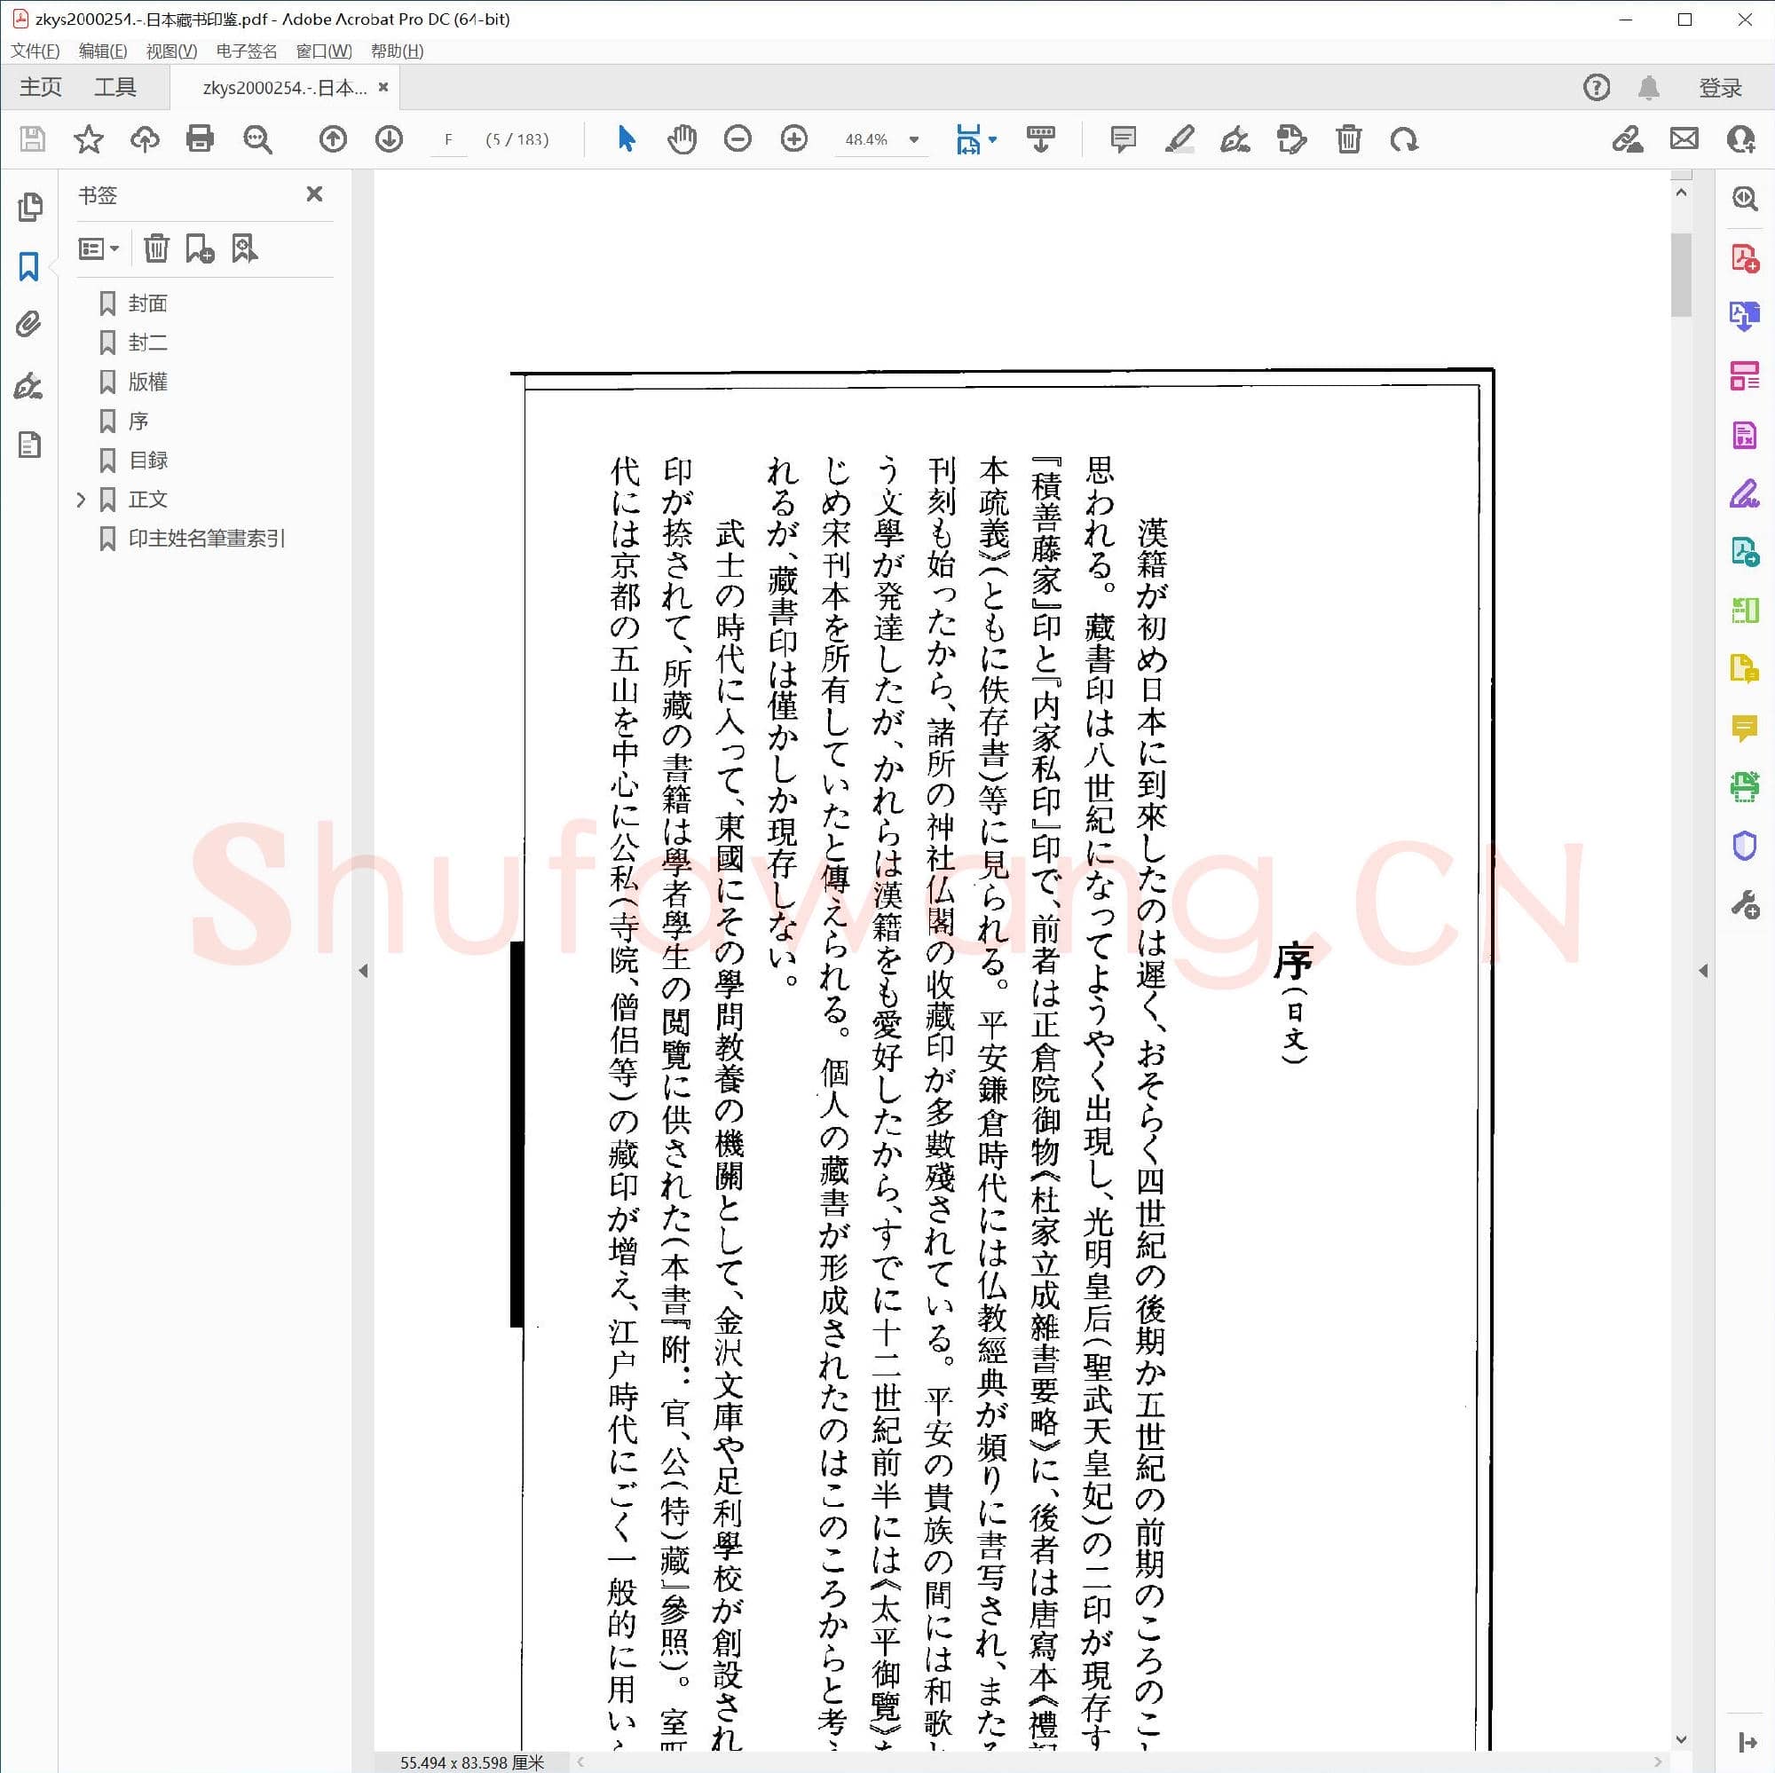Switch to the 工具 tab
This screenshot has height=1773, width=1775.
click(x=118, y=86)
